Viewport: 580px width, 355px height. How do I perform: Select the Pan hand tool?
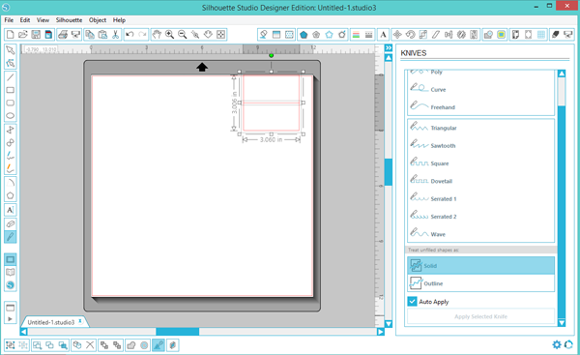tap(157, 35)
